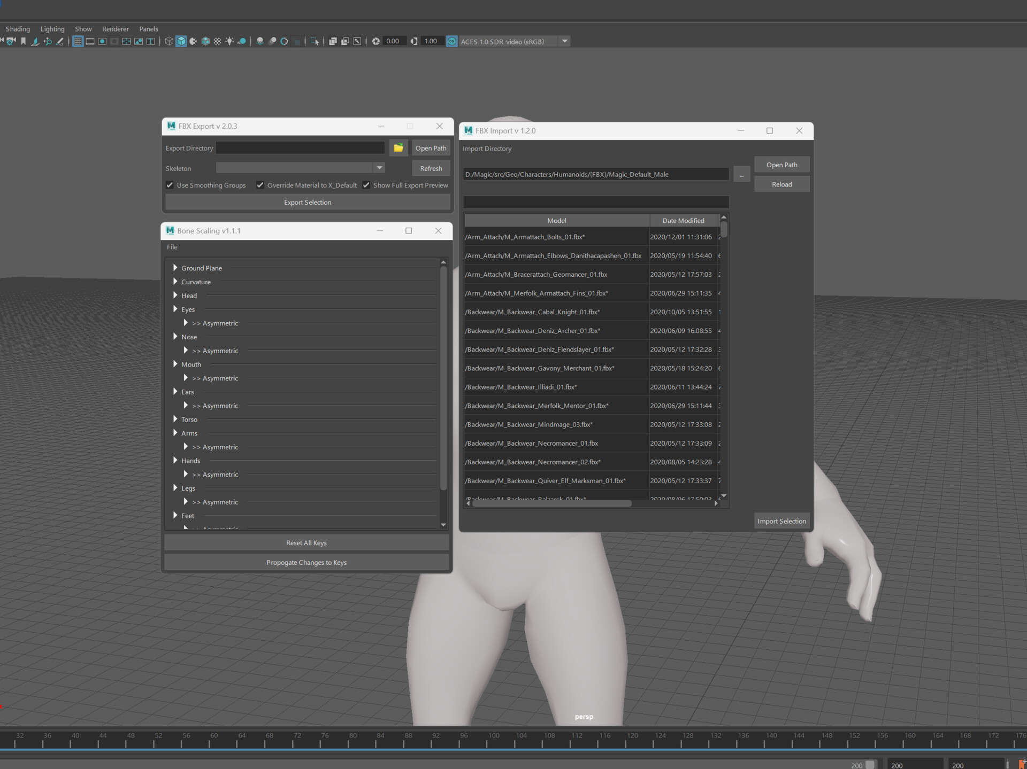The width and height of the screenshot is (1027, 769).
Task: Disable Show Full Export Preview checkbox
Action: 366,185
